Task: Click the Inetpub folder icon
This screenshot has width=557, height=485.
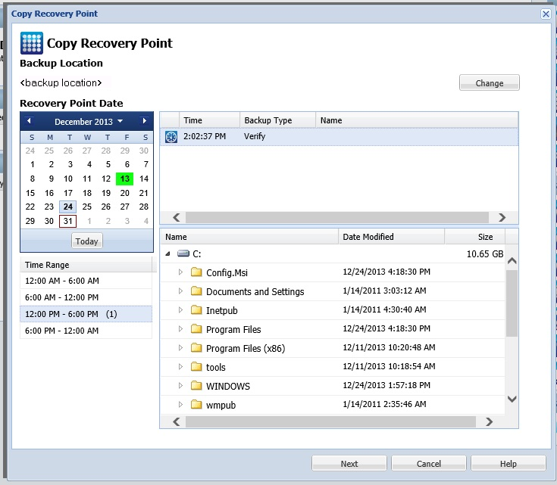Action: 196,310
